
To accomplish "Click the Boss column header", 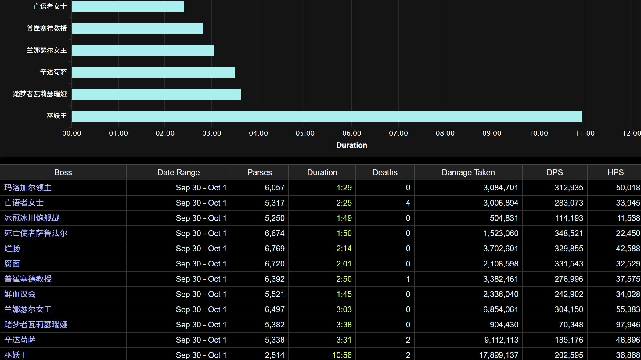I will click(x=63, y=172).
